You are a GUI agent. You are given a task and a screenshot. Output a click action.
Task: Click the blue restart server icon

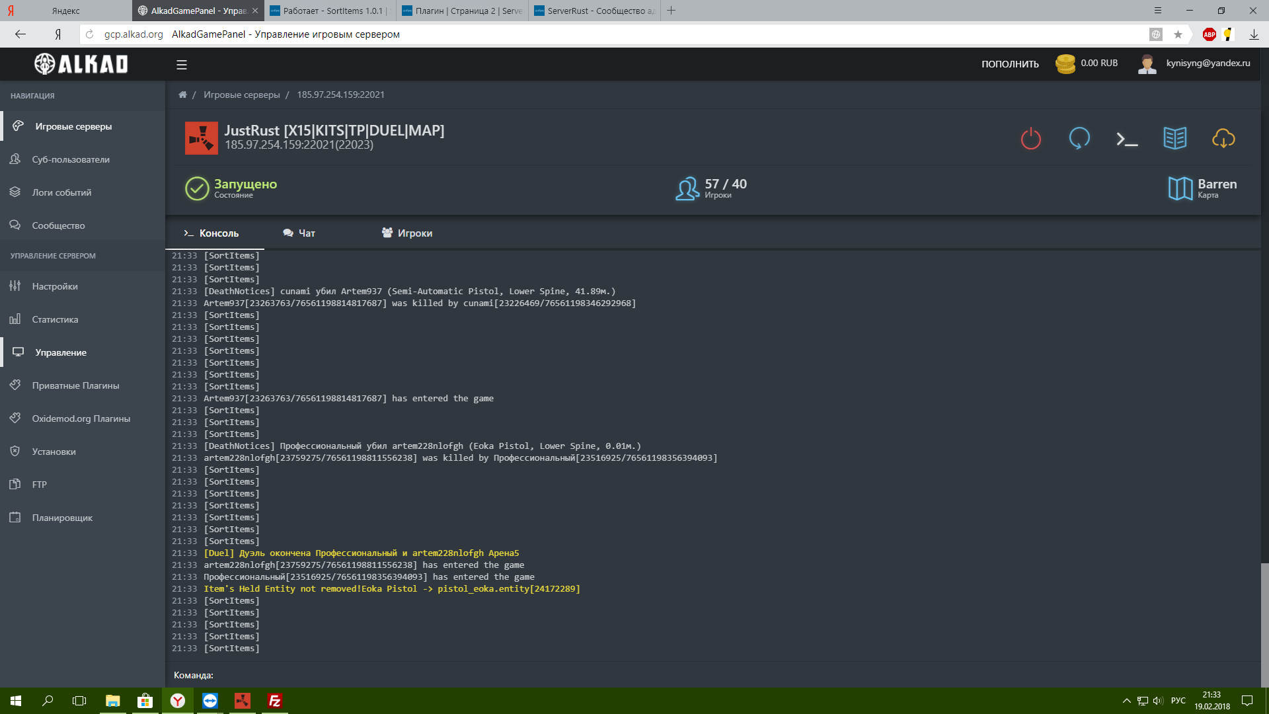pyautogui.click(x=1079, y=139)
